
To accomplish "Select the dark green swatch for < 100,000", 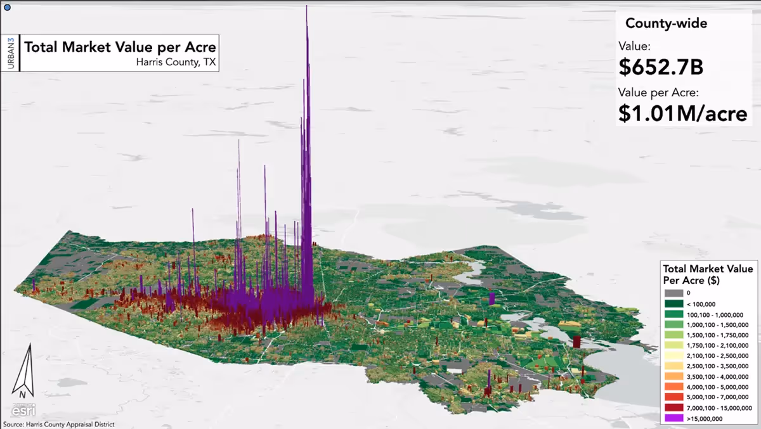I will (x=674, y=304).
